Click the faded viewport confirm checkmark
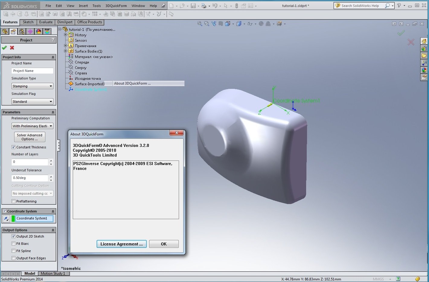 click(x=401, y=33)
